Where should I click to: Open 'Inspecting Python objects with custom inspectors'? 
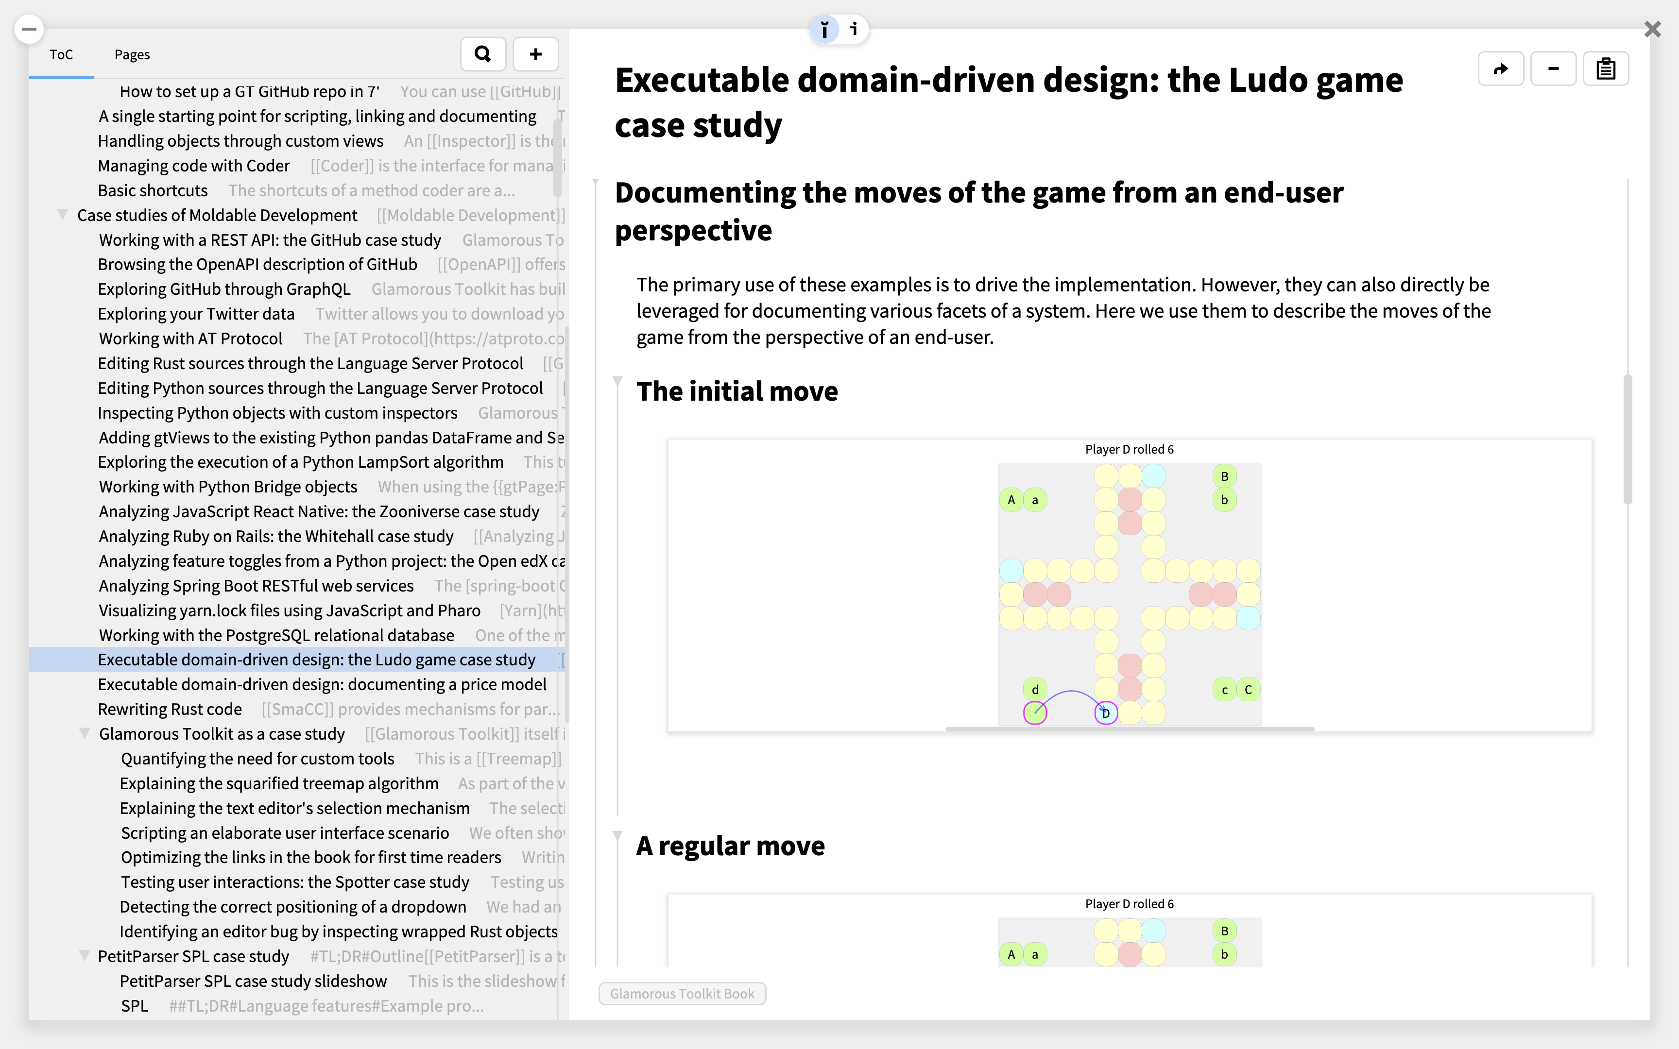click(x=277, y=413)
